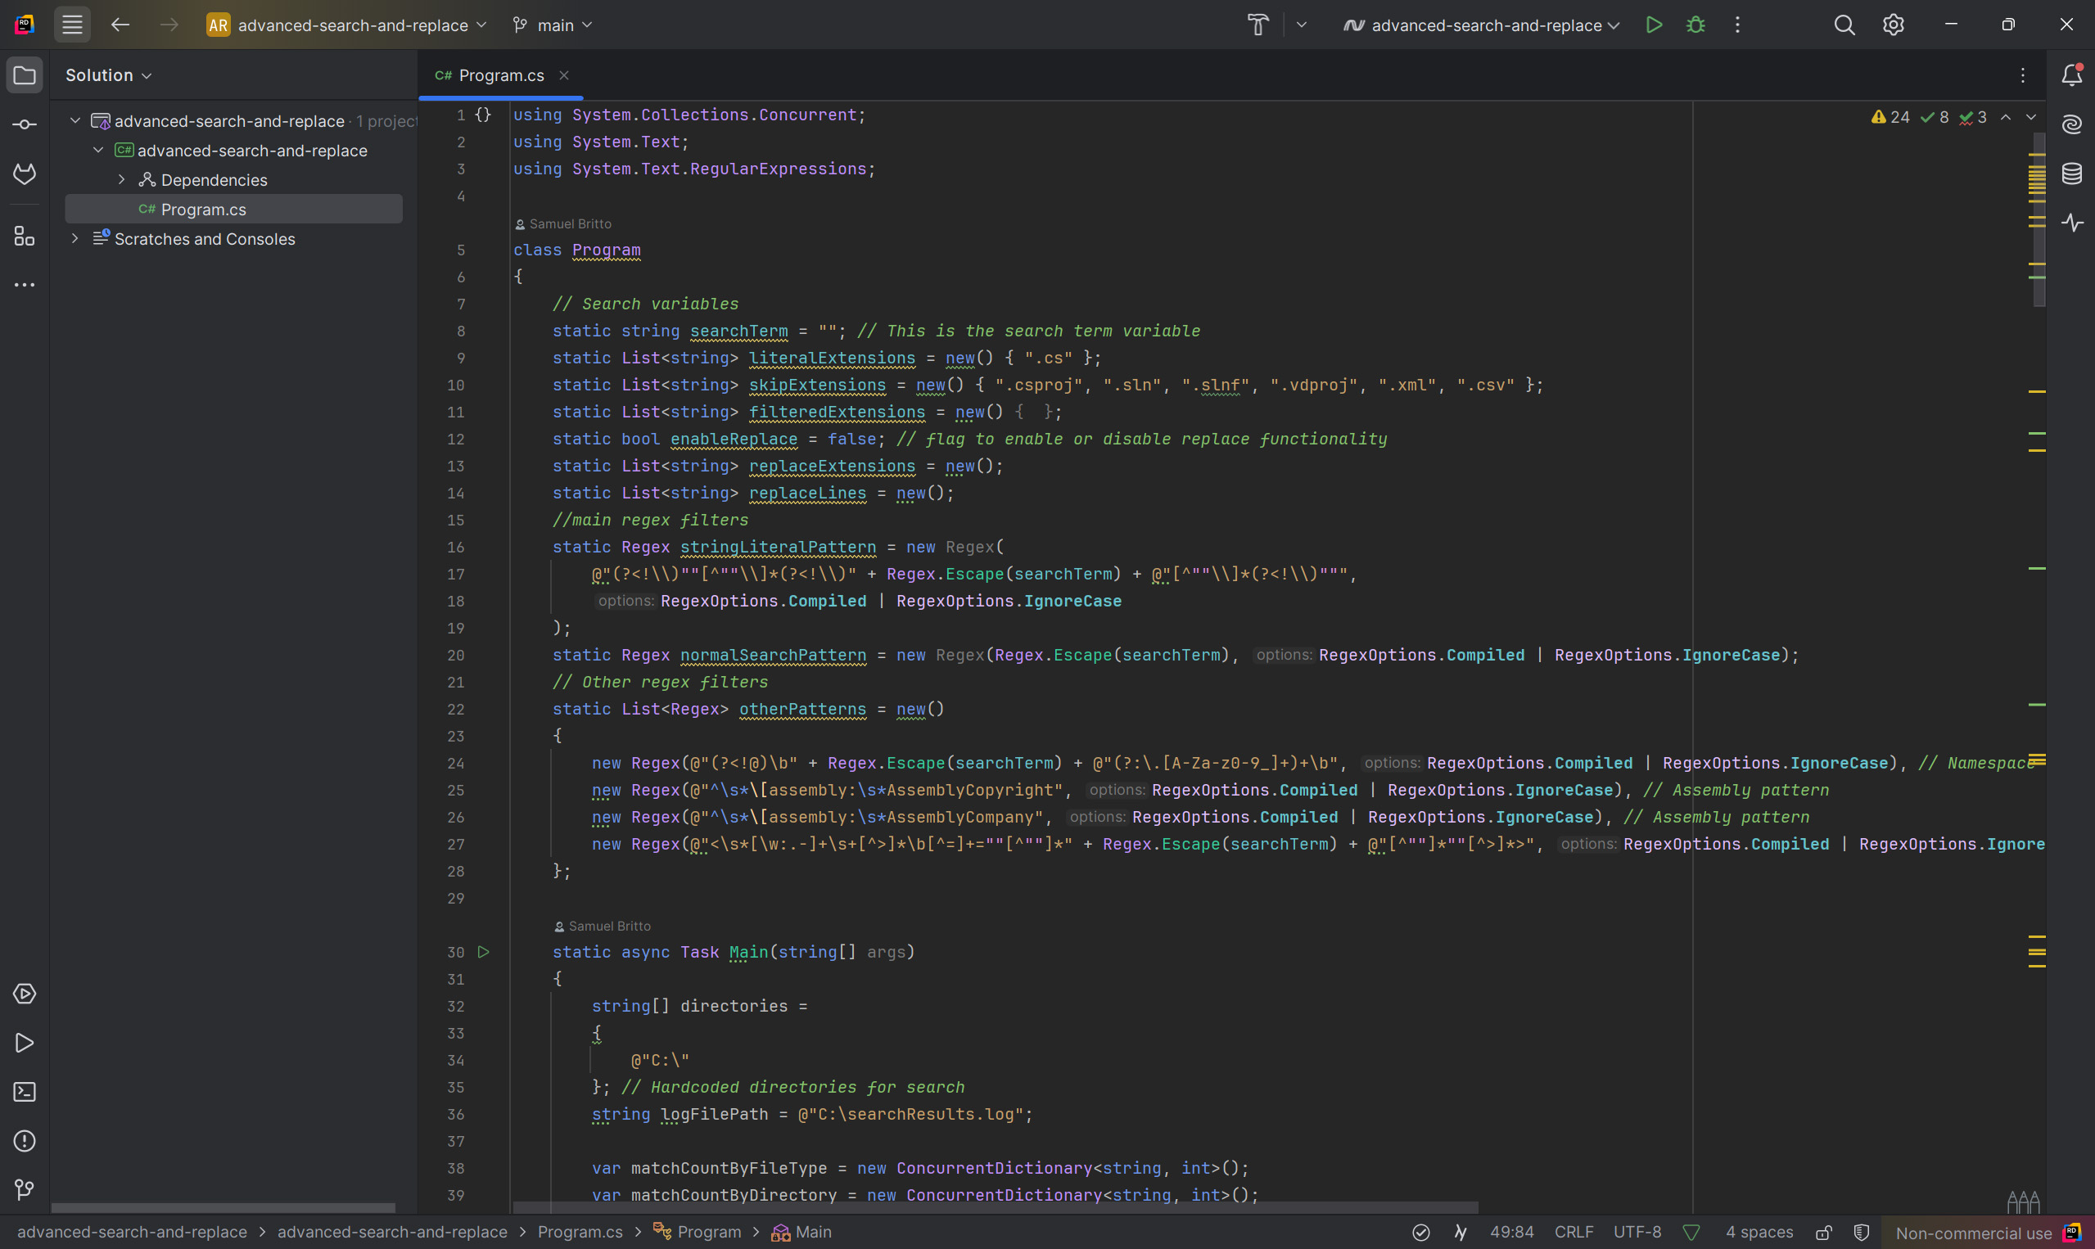Expand the Scratches and Consoles node

tap(75, 239)
